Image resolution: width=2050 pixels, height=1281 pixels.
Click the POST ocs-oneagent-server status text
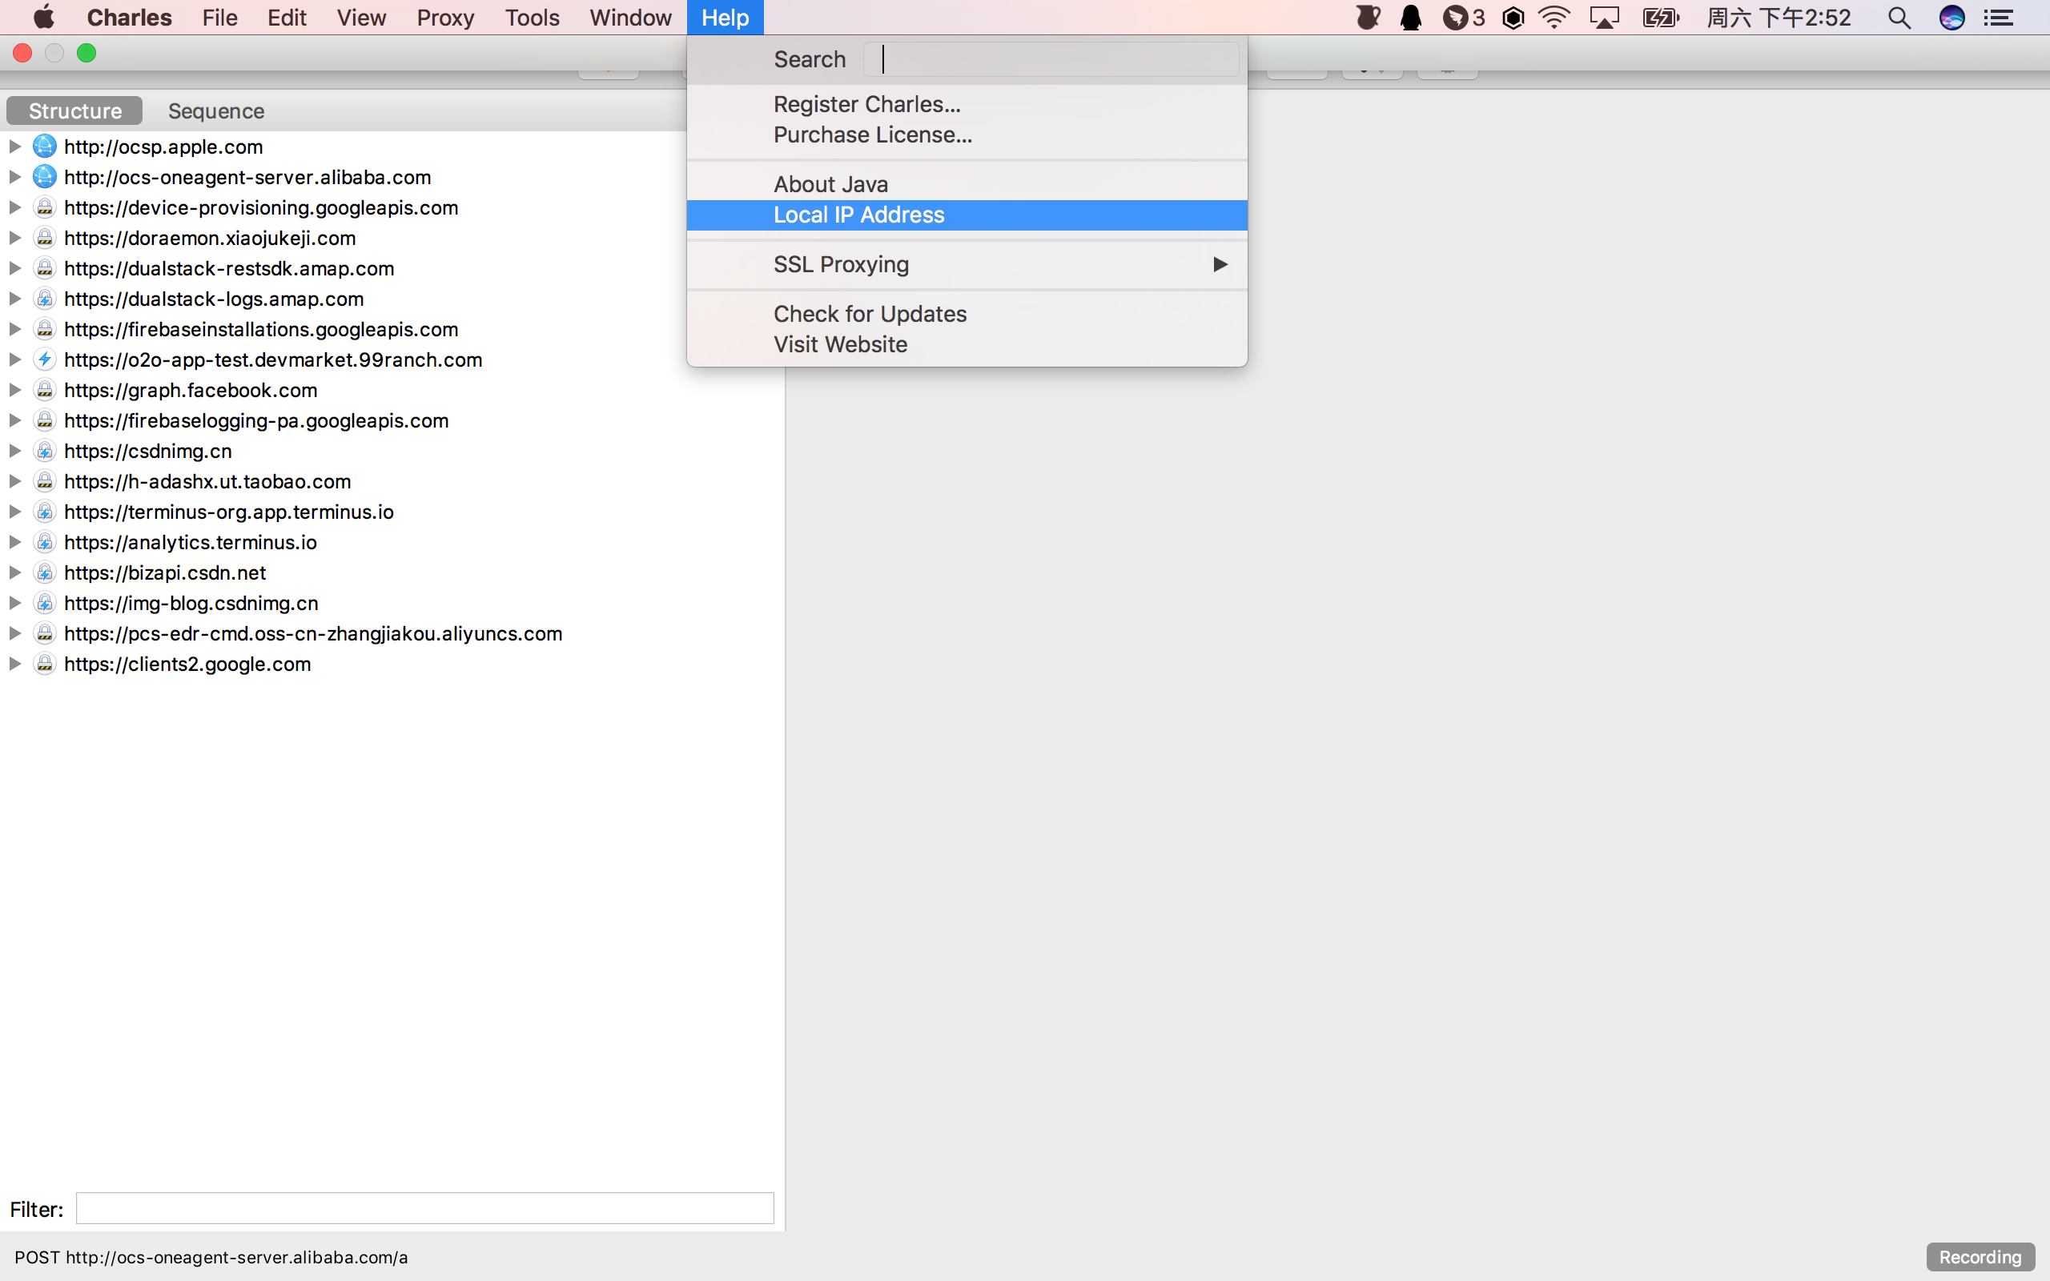click(x=211, y=1257)
